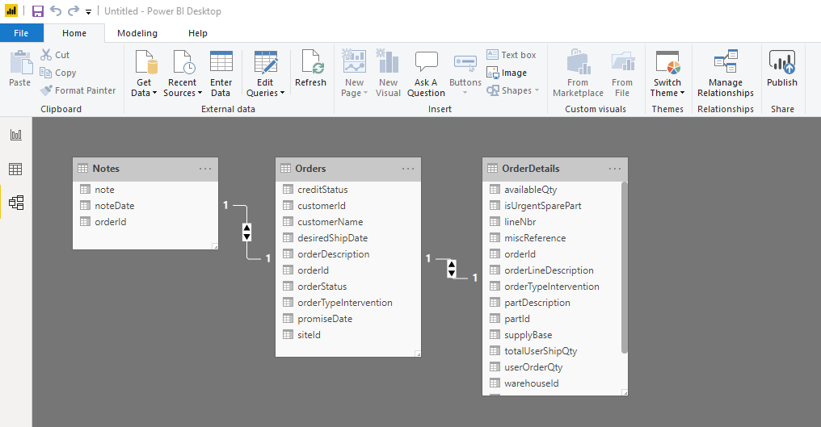
Task: Click the New Page button
Action: (355, 73)
